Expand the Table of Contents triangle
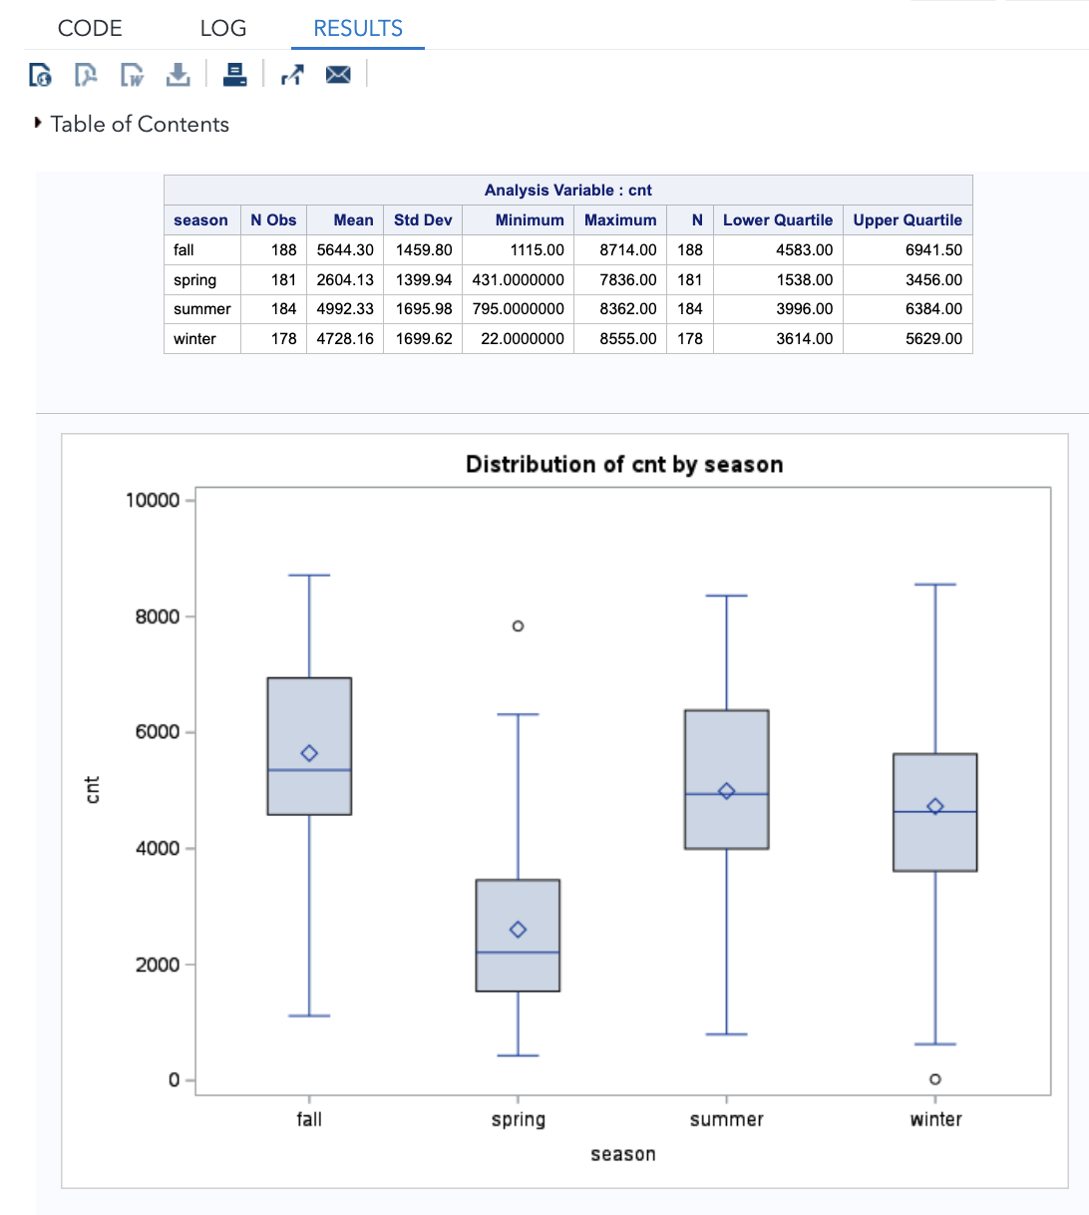This screenshot has height=1215, width=1089. [38, 124]
